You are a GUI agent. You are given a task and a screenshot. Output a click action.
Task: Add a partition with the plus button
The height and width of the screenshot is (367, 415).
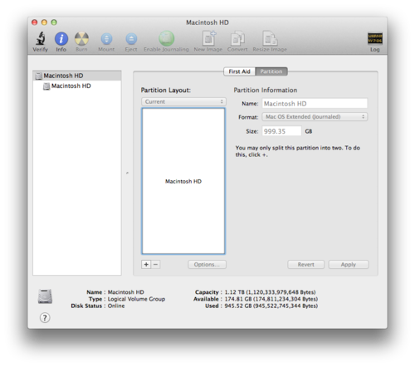click(146, 264)
